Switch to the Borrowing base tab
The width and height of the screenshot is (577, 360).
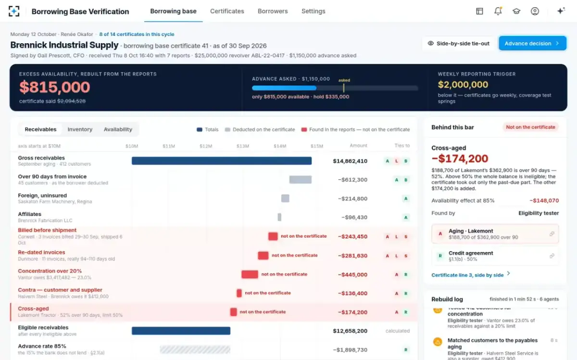pyautogui.click(x=173, y=11)
